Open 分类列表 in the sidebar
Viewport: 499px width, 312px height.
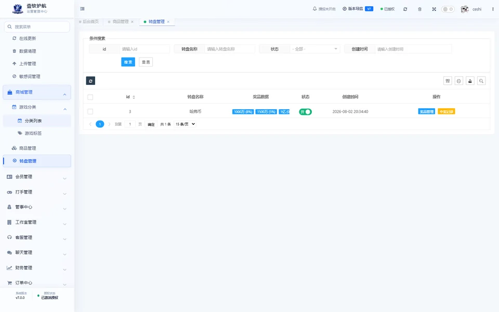(37, 121)
